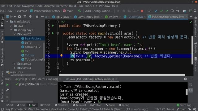Click the rollback undo icon

click(178, 11)
